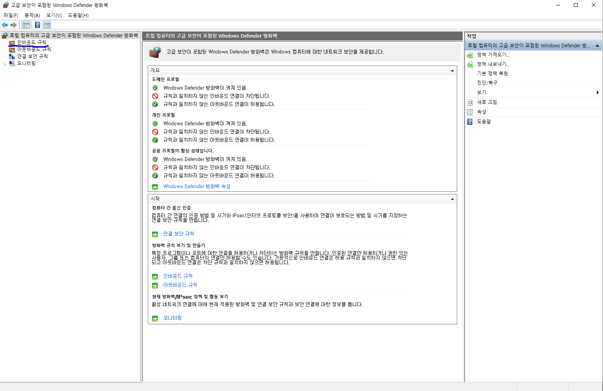The width and height of the screenshot is (603, 391).
Task: Click the 개인 프로필 heading
Action: point(163,115)
